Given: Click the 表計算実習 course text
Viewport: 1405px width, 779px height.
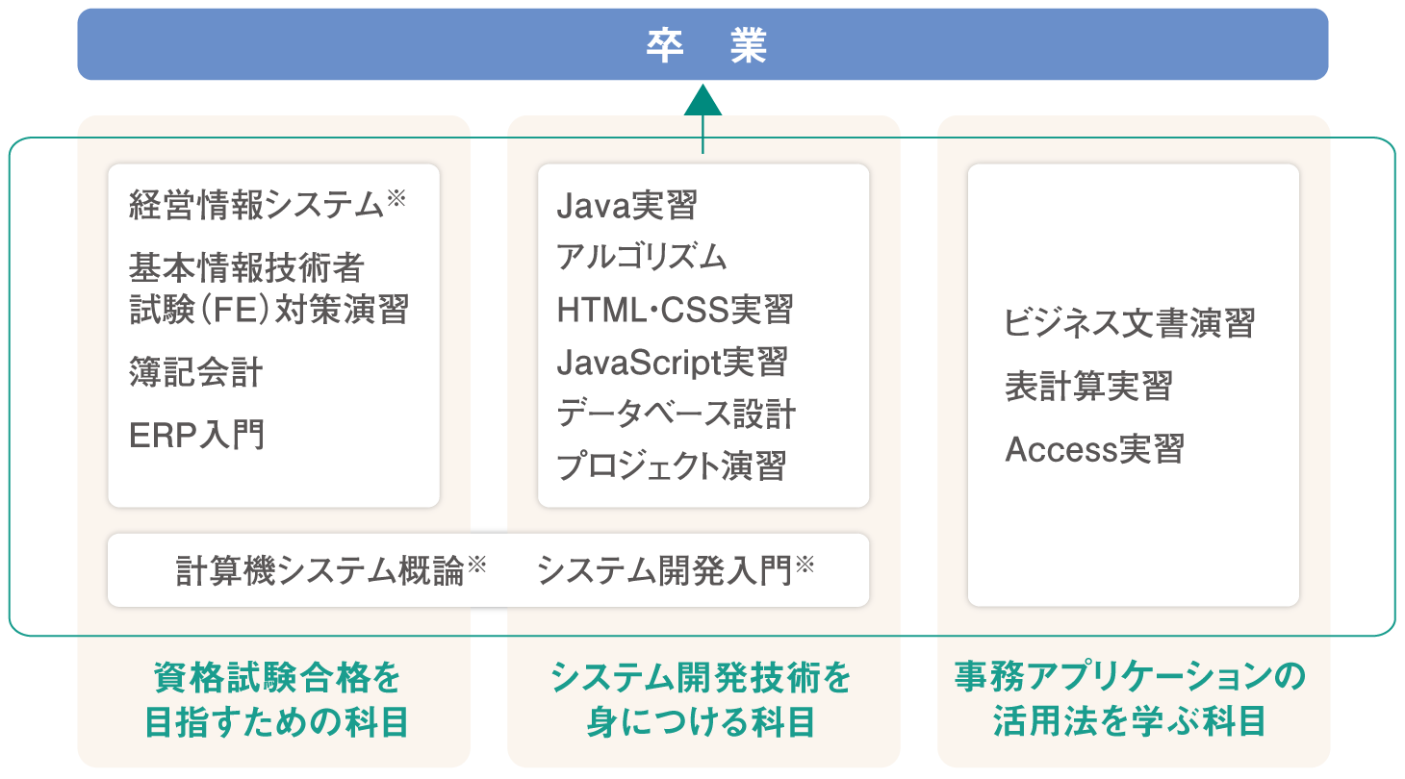Looking at the screenshot, I should point(1088,386).
